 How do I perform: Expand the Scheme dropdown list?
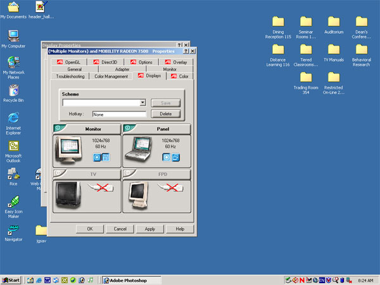click(142, 102)
